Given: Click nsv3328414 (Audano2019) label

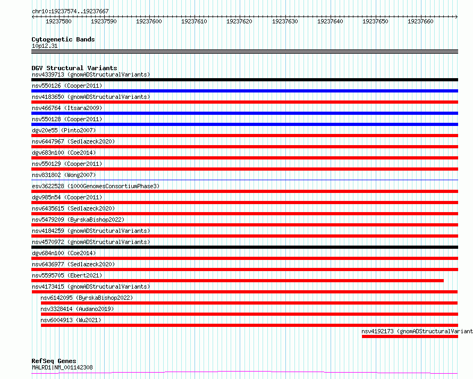Looking at the screenshot, I should tap(77, 309).
